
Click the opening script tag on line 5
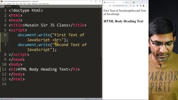(x=18, y=30)
